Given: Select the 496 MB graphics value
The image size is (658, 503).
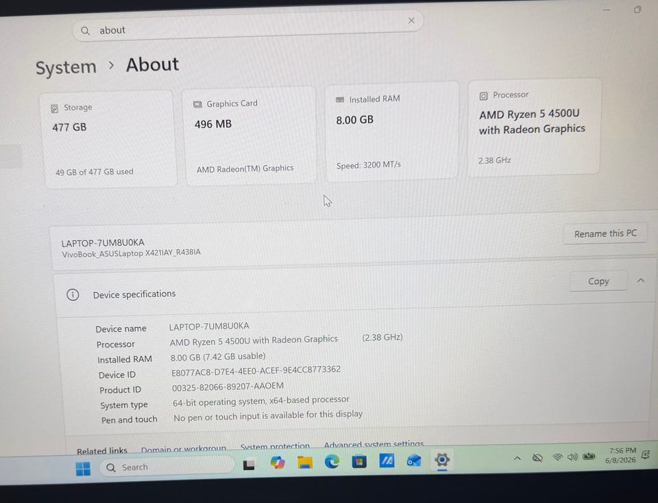Looking at the screenshot, I should (212, 124).
